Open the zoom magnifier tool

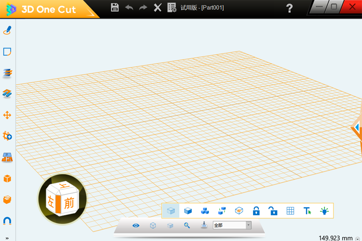click(187, 225)
